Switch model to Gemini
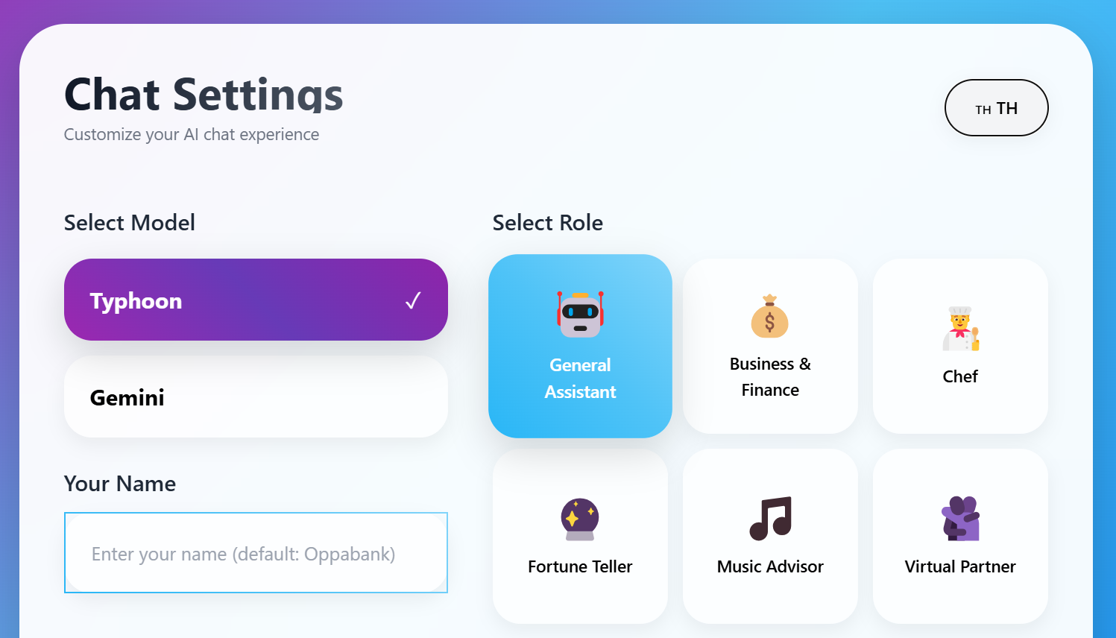The width and height of the screenshot is (1116, 638). point(256,397)
